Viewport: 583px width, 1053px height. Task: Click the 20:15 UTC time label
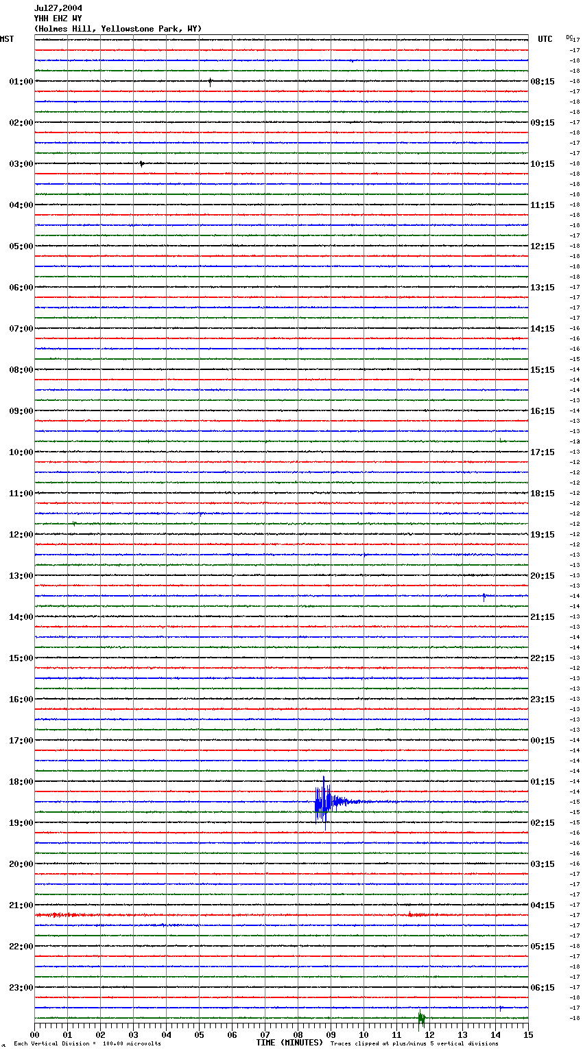[543, 576]
